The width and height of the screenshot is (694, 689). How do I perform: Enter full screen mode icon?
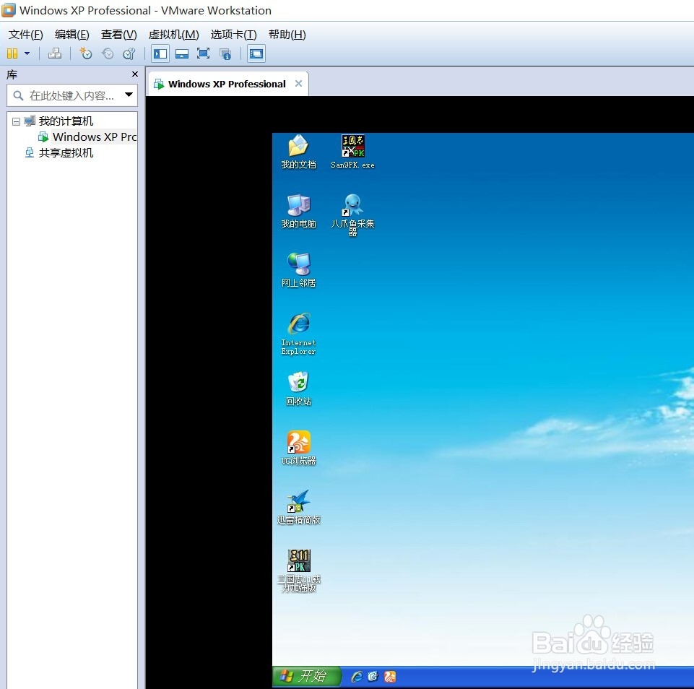pos(203,53)
